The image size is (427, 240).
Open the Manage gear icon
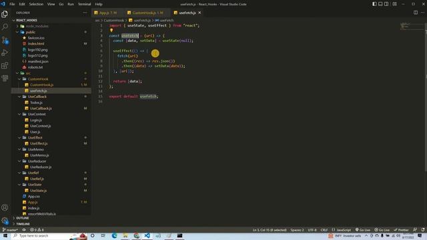pos(5,221)
